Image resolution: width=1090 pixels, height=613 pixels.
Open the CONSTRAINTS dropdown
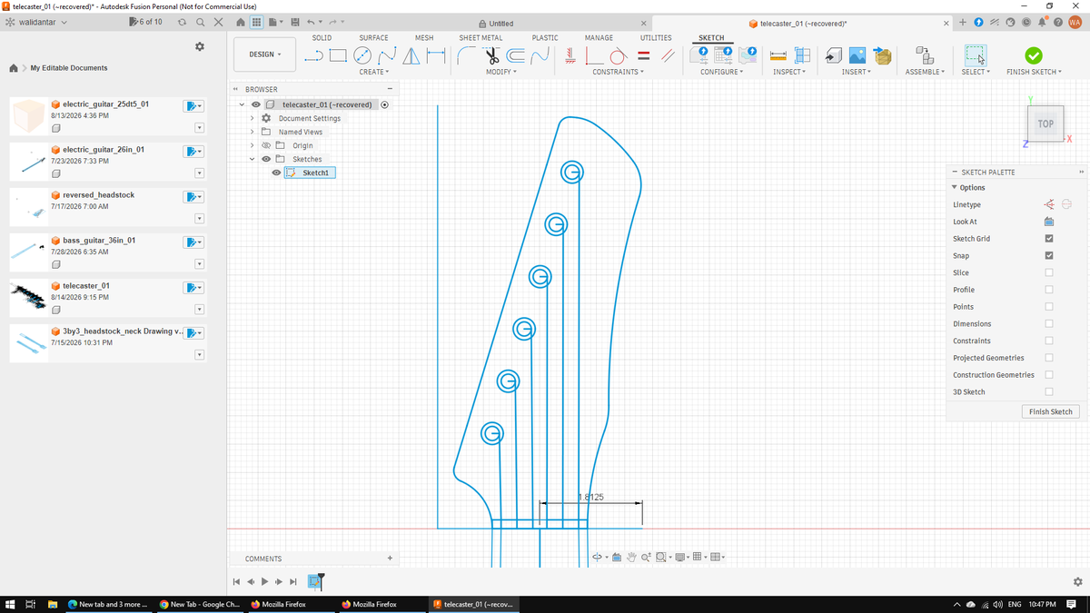pos(619,72)
